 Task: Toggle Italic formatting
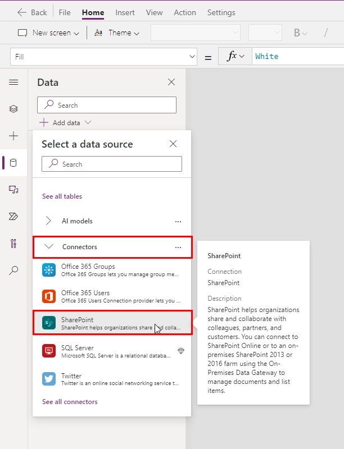coord(326,33)
